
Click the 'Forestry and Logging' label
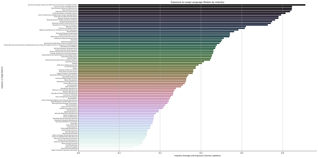coord(70,147)
